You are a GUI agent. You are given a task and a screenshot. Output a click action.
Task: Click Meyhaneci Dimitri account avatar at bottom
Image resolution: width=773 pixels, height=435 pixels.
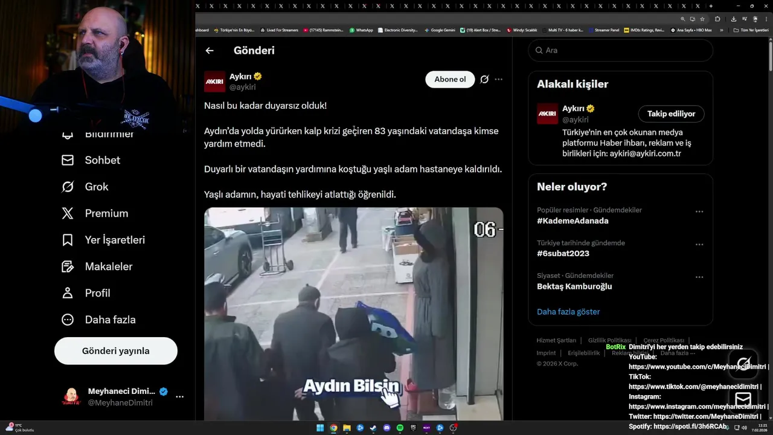point(71,397)
